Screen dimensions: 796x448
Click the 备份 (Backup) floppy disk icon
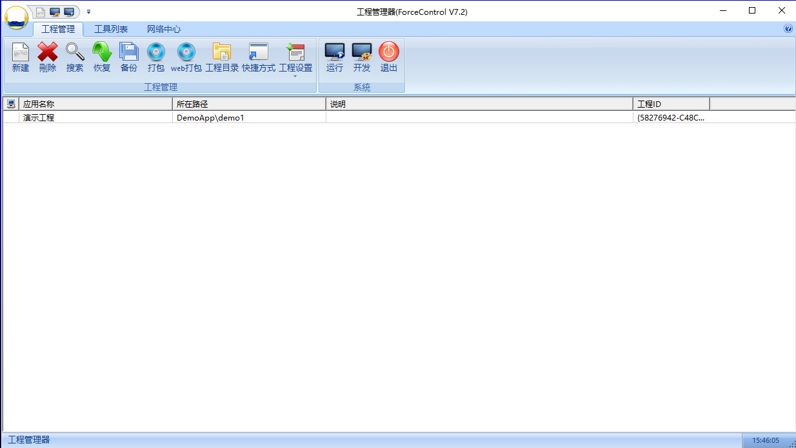[x=129, y=52]
